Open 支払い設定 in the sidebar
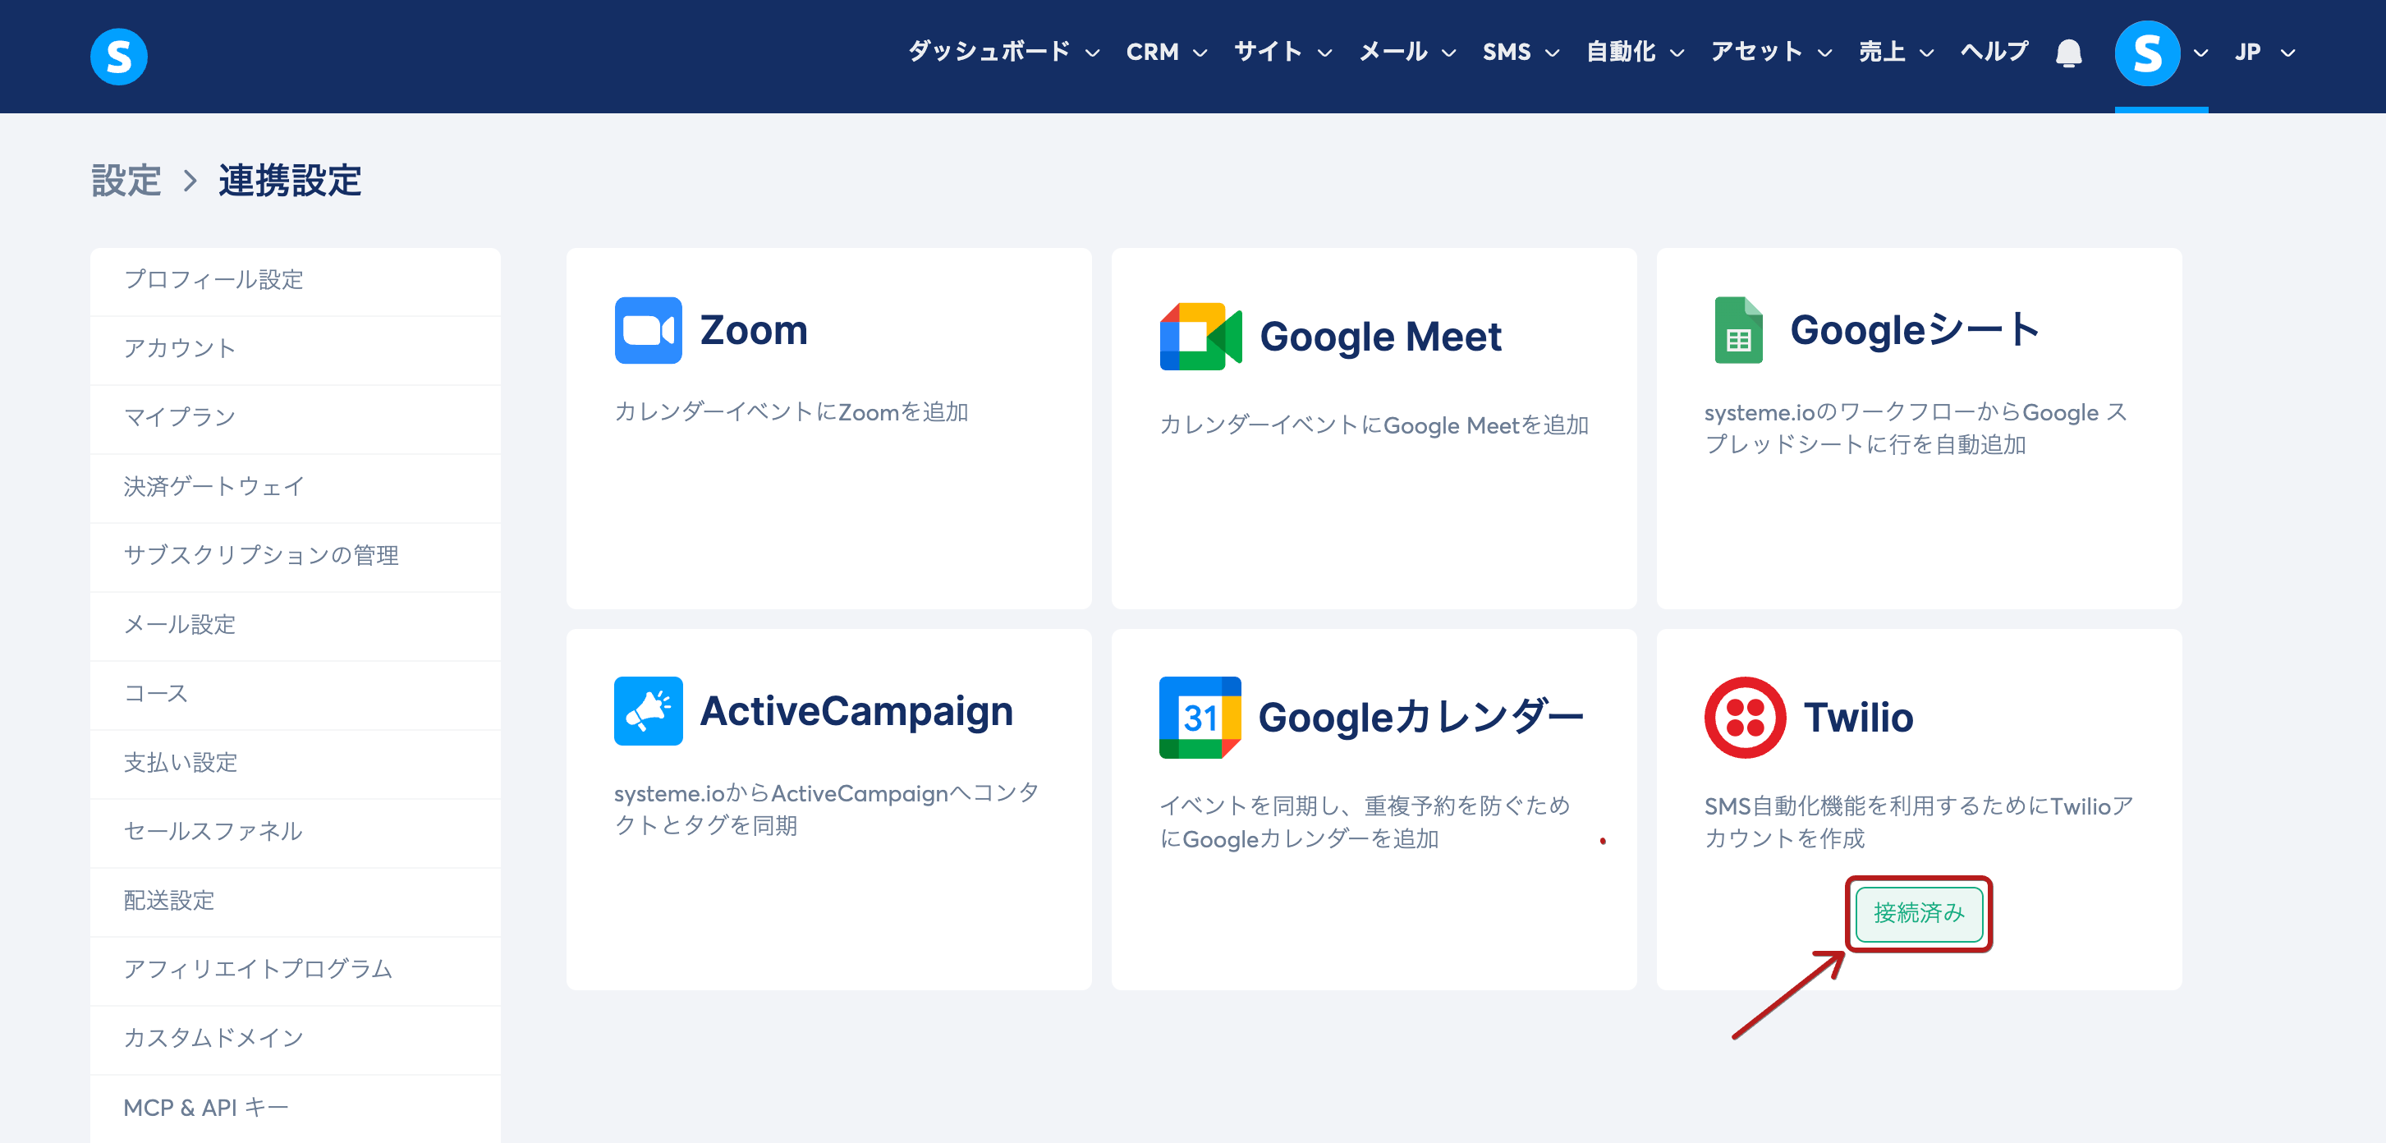 coord(296,764)
